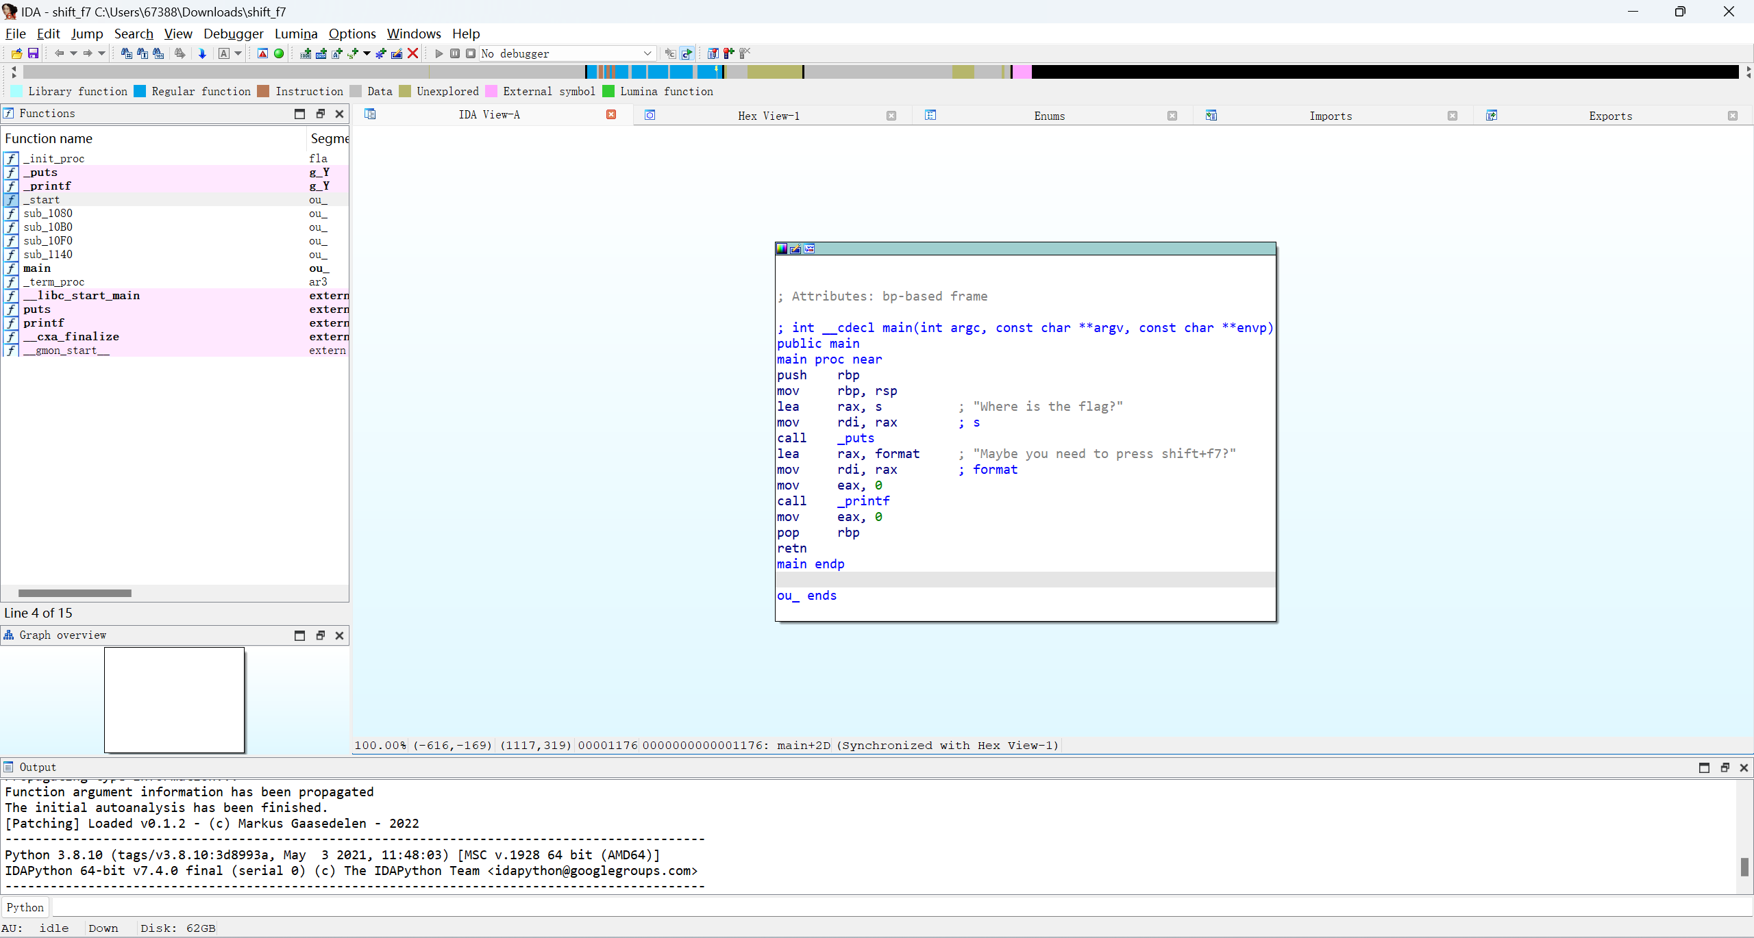Click the red X delete icon
The width and height of the screenshot is (1754, 938).
click(x=413, y=53)
